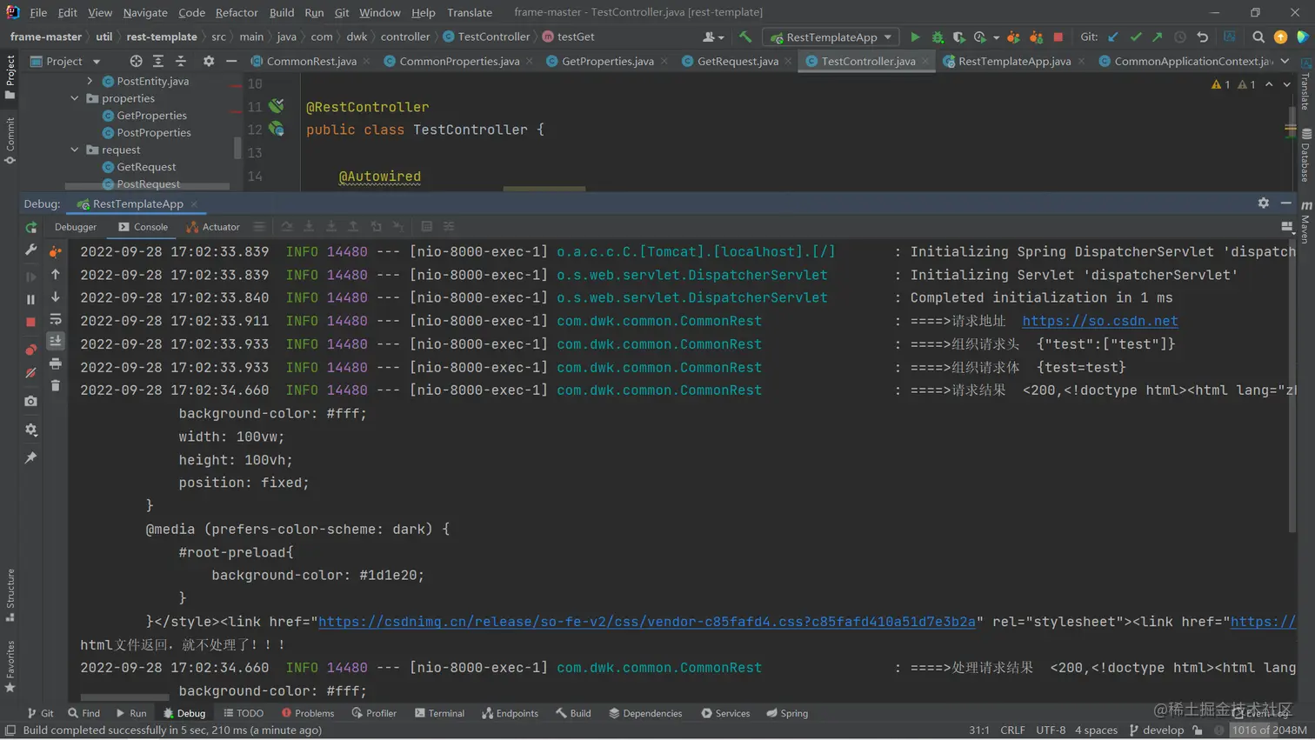Collapse the properties folder in project tree
Screen dimensions: 1315x740
click(75, 98)
